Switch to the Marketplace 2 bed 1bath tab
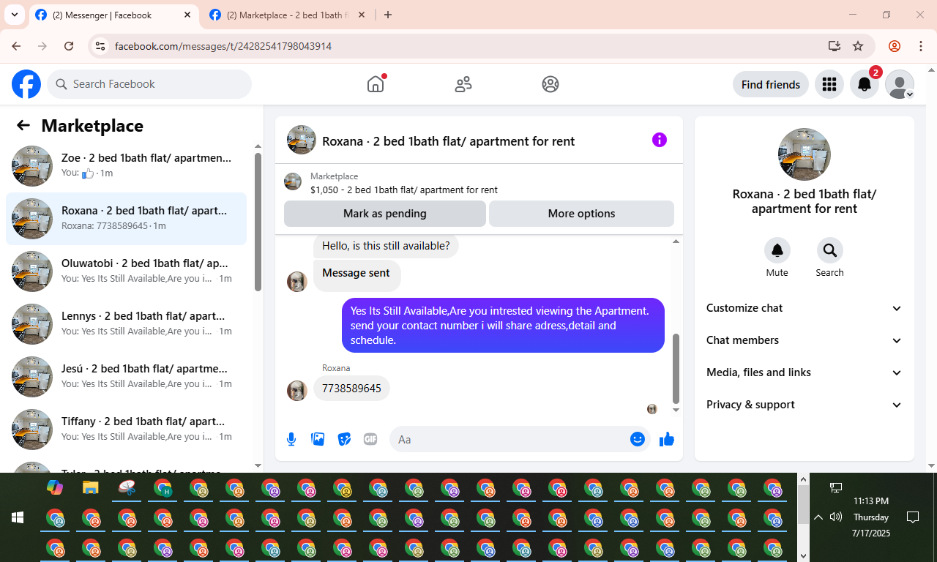937x562 pixels. pos(288,15)
